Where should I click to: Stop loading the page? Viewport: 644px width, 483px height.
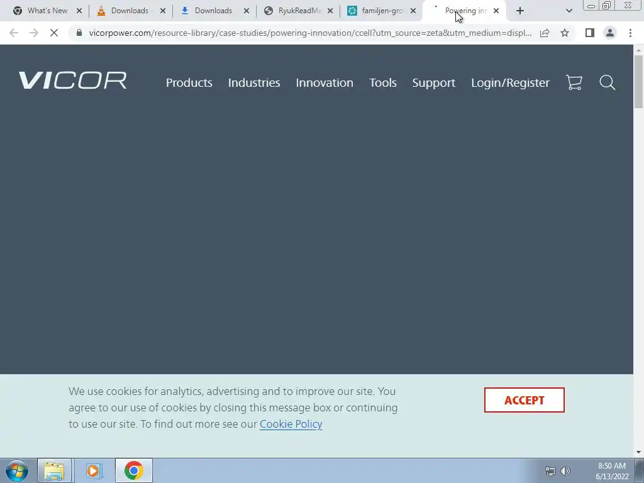(54, 33)
